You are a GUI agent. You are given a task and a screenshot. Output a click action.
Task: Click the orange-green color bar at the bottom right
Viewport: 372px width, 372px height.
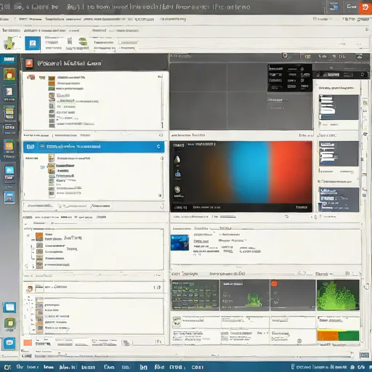(x=338, y=336)
